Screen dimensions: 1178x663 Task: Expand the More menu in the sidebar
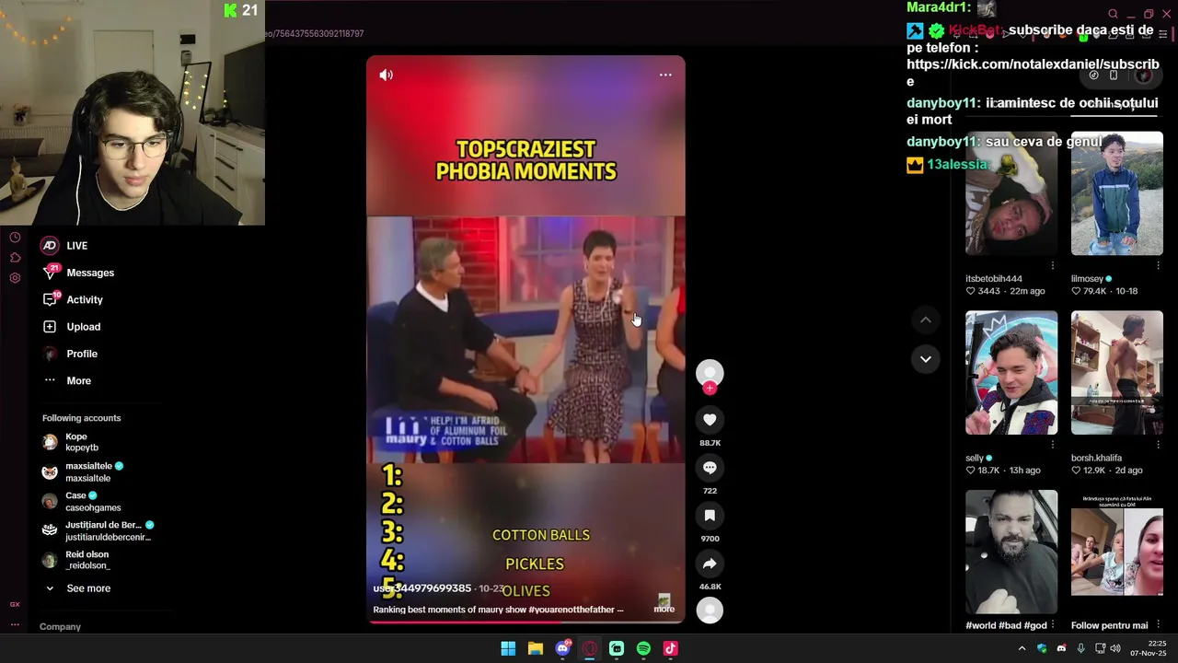[66, 380]
